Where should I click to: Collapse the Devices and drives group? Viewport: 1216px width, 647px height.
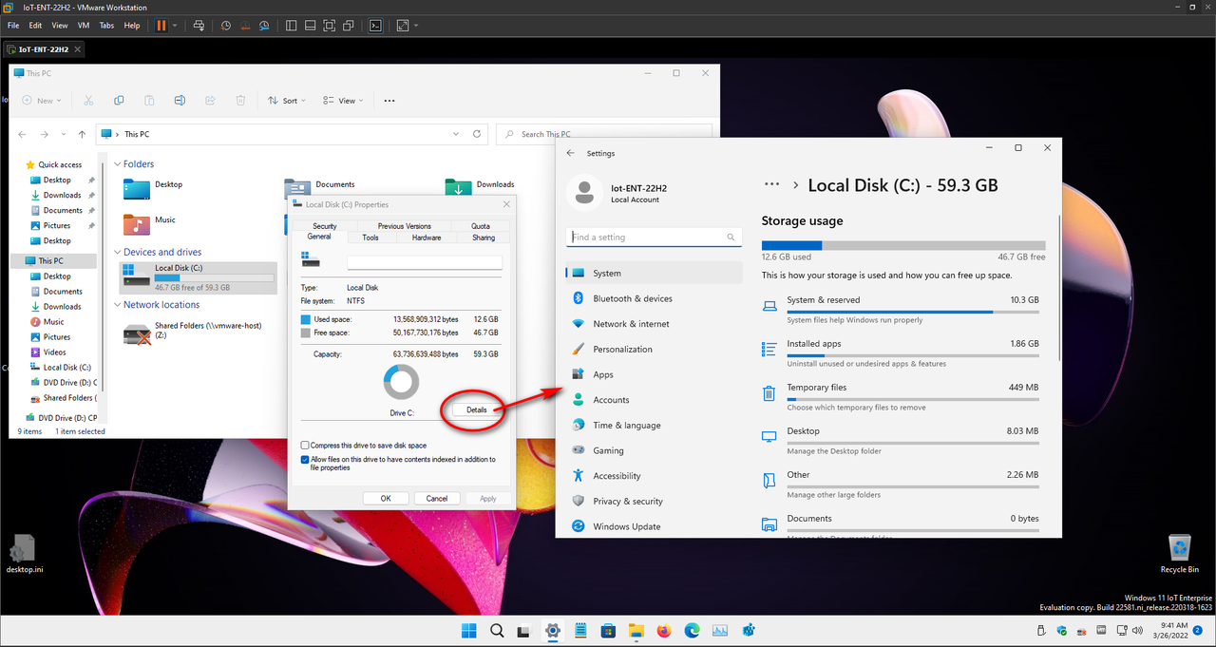pyautogui.click(x=118, y=253)
